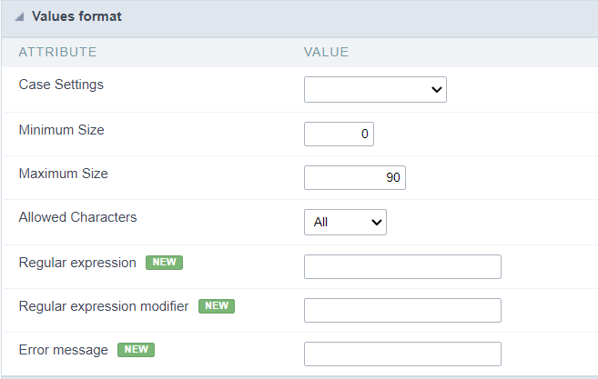Expand the Allowed Characters dropdown showing All
Image resolution: width=598 pixels, height=379 pixels.
point(345,222)
